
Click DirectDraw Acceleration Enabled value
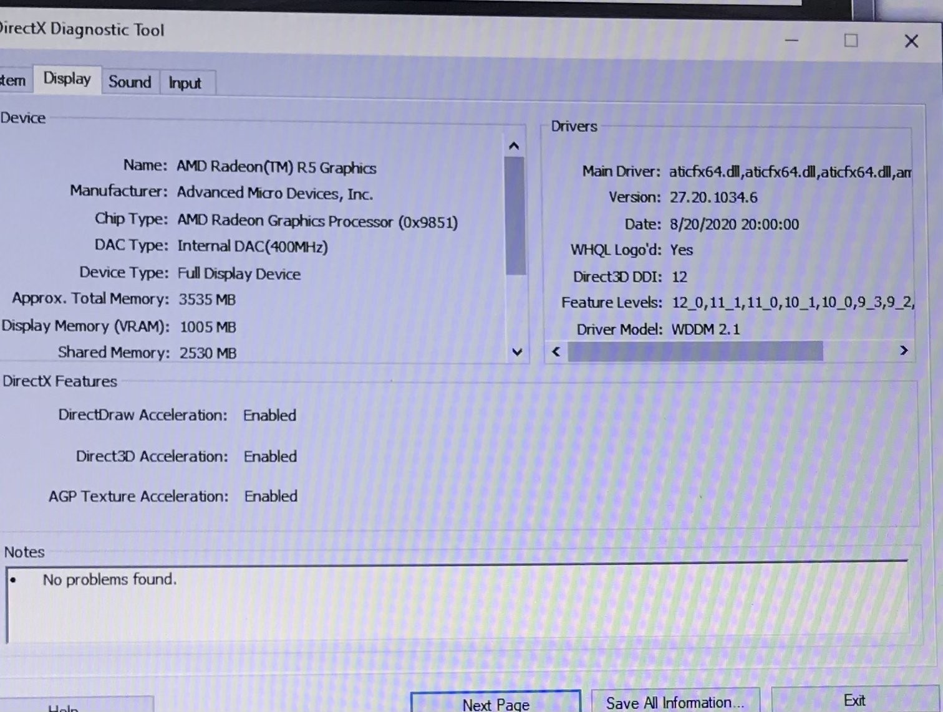click(269, 415)
